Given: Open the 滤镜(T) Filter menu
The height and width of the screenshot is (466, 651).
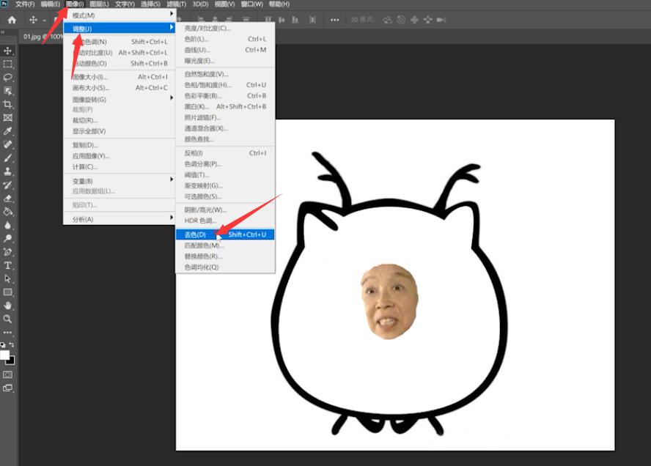Looking at the screenshot, I should click(176, 4).
